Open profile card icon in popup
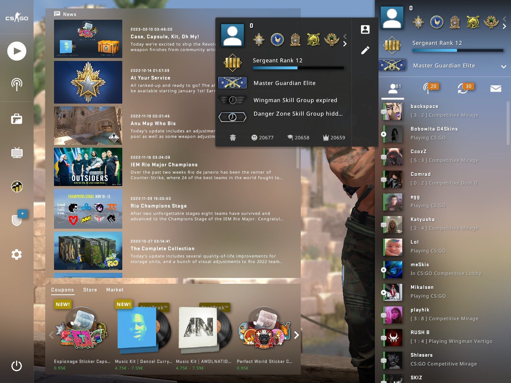 click(365, 30)
